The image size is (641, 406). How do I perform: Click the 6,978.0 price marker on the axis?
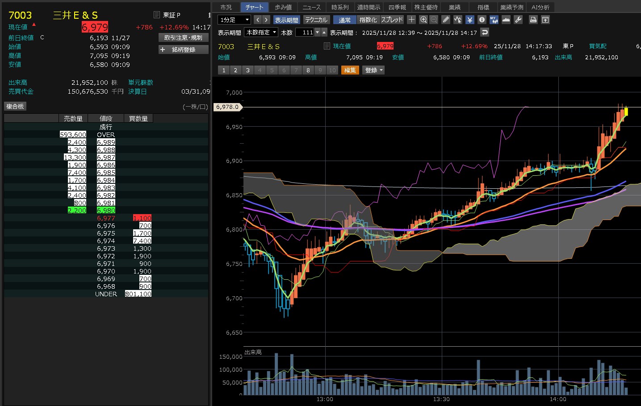click(228, 107)
